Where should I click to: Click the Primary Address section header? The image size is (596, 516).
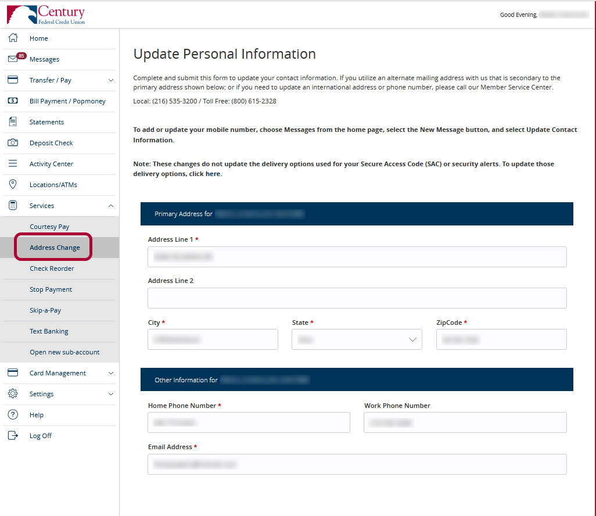(x=357, y=214)
